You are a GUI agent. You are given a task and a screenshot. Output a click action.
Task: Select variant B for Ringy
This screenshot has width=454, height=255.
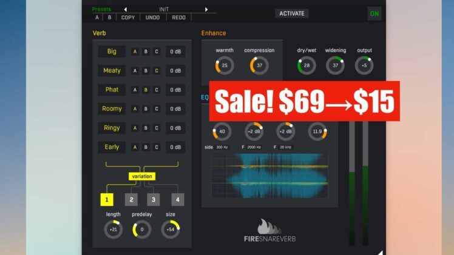click(x=146, y=128)
